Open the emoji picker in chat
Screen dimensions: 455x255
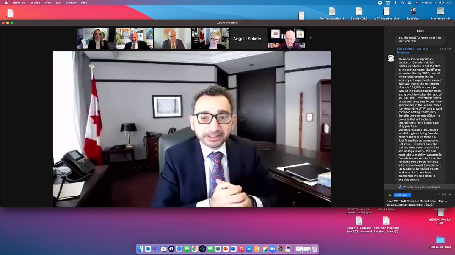pos(444,195)
